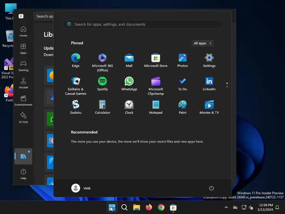The image size is (285, 214).
Task: Launch the Paint app
Action: tap(183, 107)
